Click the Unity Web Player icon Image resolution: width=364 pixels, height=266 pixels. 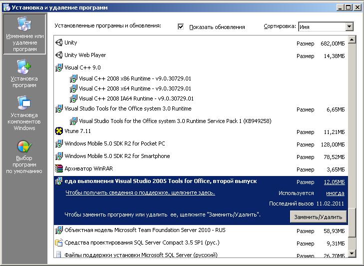59,55
